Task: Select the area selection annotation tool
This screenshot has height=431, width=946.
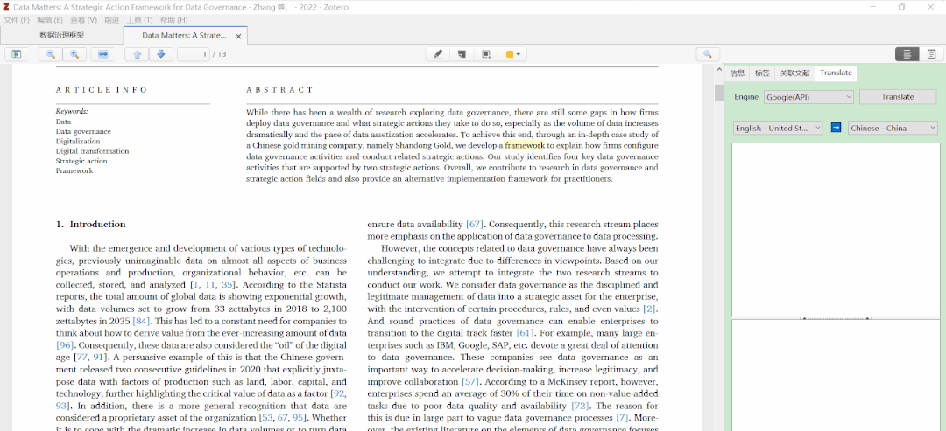Action: click(x=485, y=54)
